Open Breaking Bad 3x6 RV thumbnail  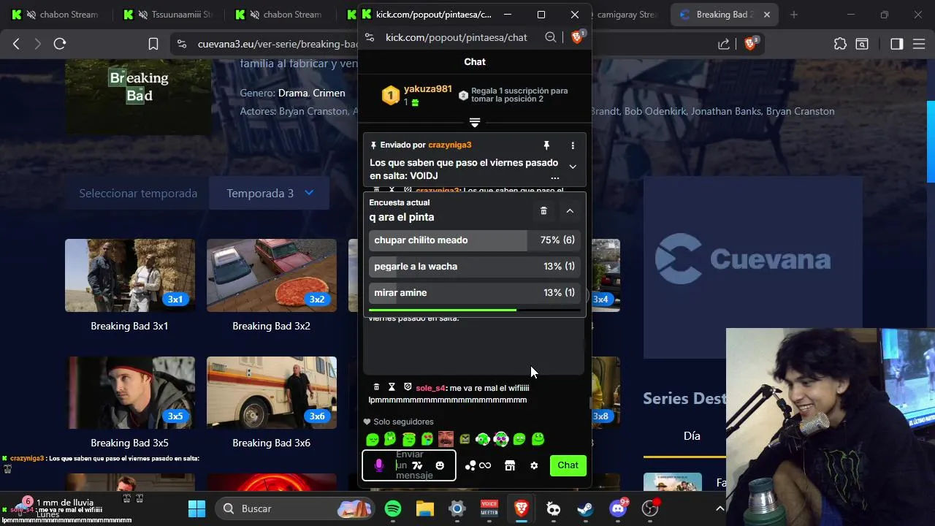[272, 392]
